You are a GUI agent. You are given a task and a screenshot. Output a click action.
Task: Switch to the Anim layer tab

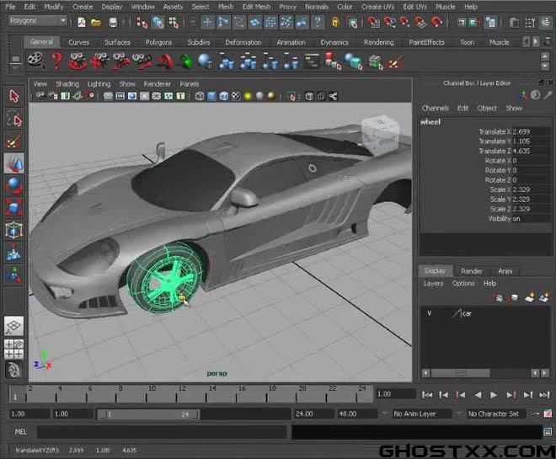coord(505,271)
